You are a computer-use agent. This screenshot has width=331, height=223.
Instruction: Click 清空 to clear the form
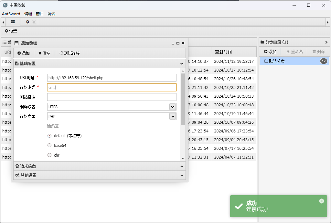coord(44,53)
